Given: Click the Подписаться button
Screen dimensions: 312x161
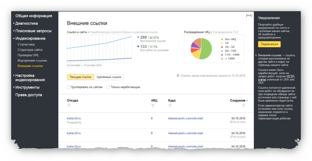Looking at the screenshot, I should pyautogui.click(x=269, y=44).
